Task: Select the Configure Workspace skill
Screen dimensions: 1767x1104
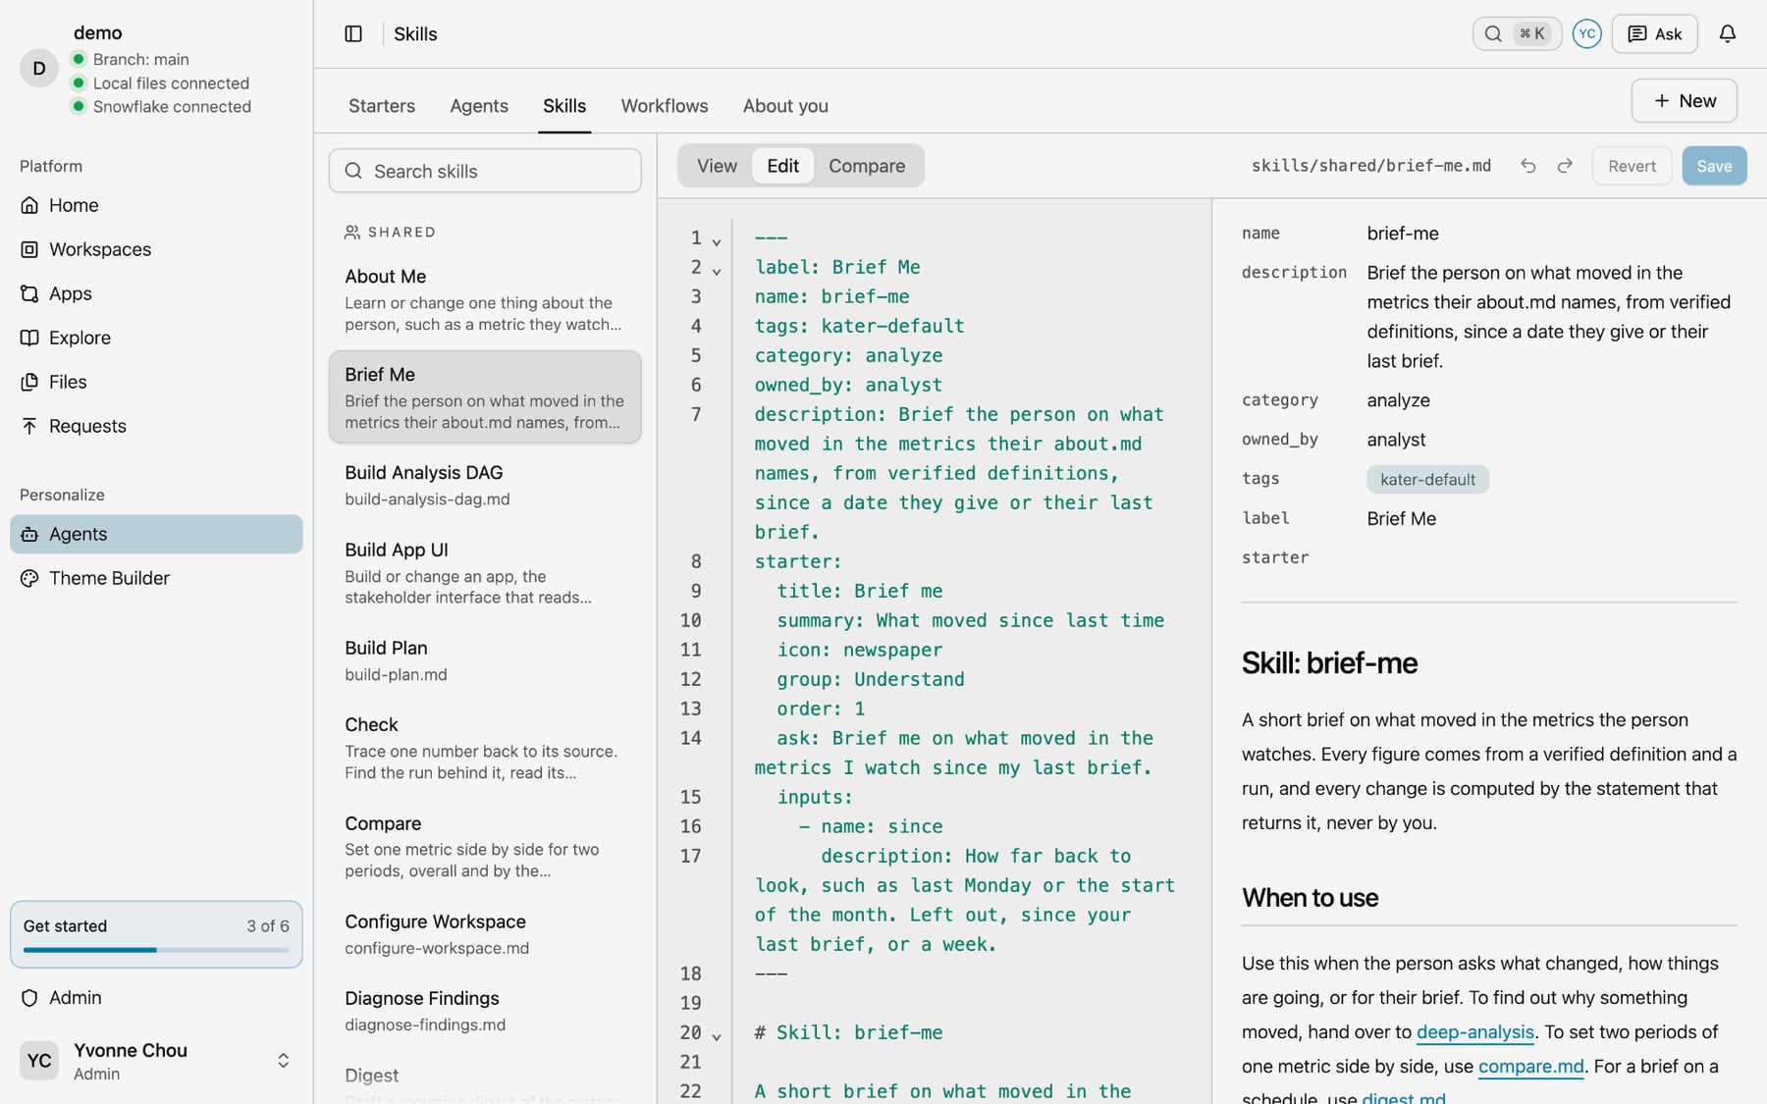Action: pos(485,934)
